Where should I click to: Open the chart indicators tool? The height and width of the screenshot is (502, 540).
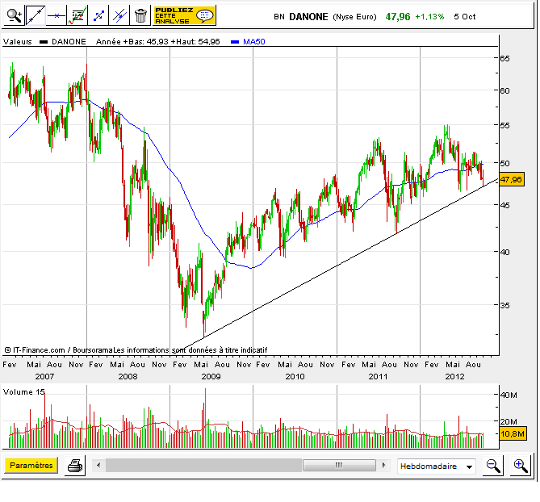(77, 16)
